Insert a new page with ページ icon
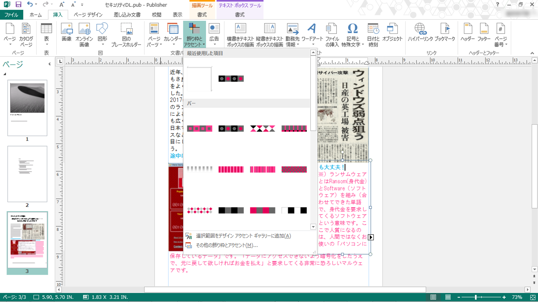 click(x=10, y=35)
